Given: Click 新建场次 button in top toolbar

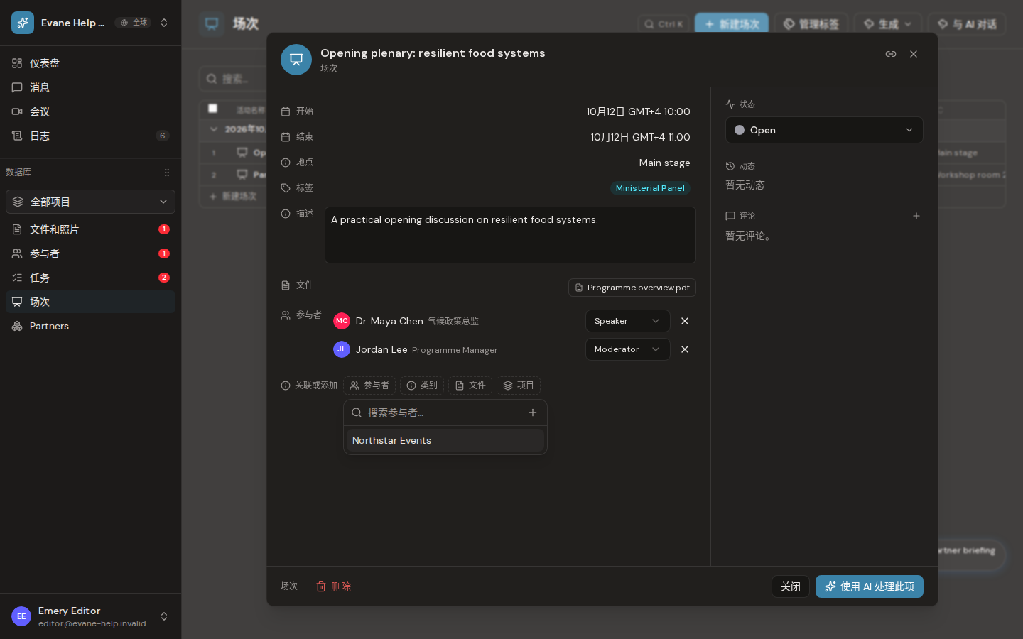Looking at the screenshot, I should click(732, 24).
